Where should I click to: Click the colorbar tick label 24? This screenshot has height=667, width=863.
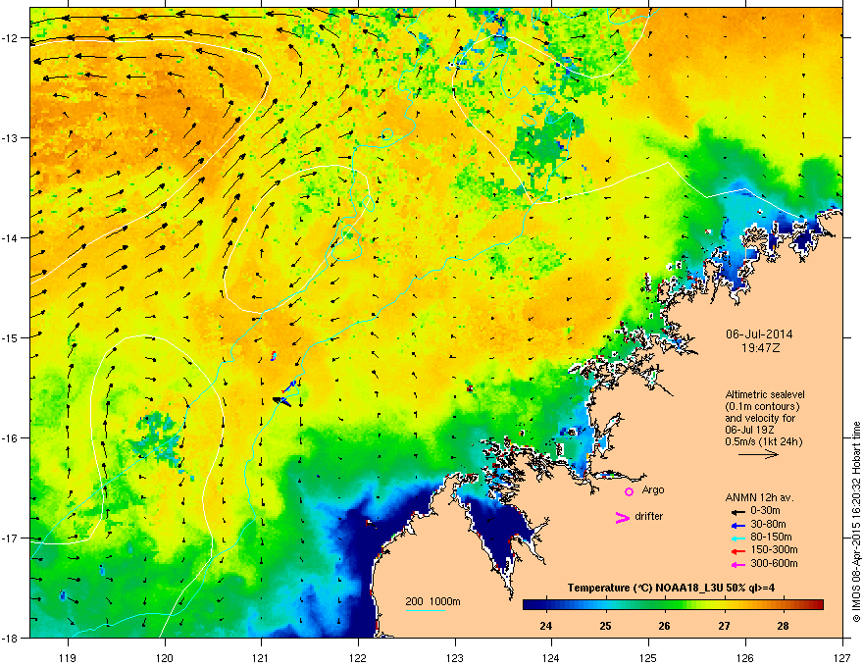pyautogui.click(x=546, y=626)
